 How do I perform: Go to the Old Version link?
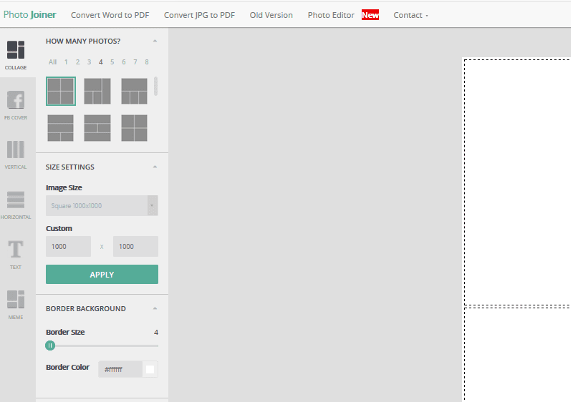click(x=271, y=15)
